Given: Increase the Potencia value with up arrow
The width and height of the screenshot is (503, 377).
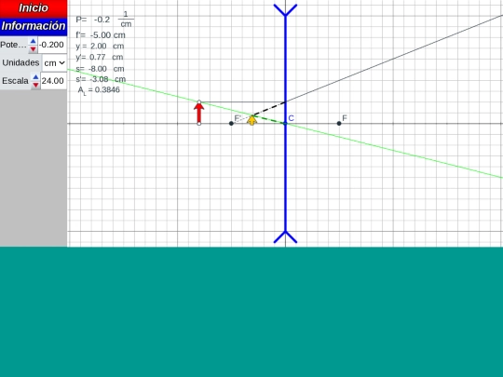Looking at the screenshot, I should [x=33, y=41].
